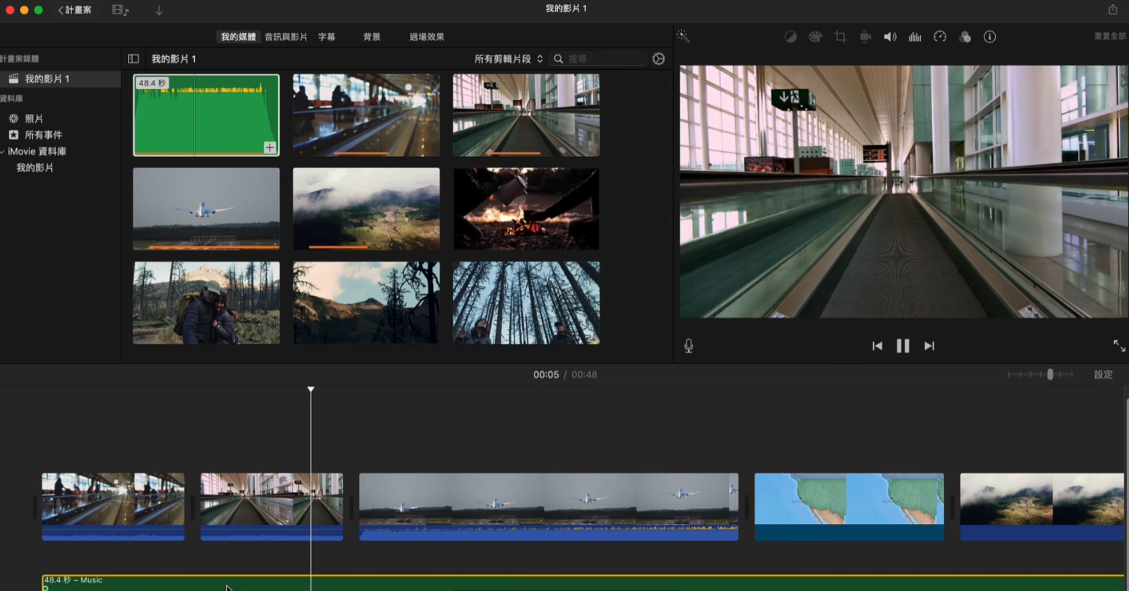Open the color correction palette tool
Image resolution: width=1129 pixels, height=591 pixels.
[x=816, y=37]
